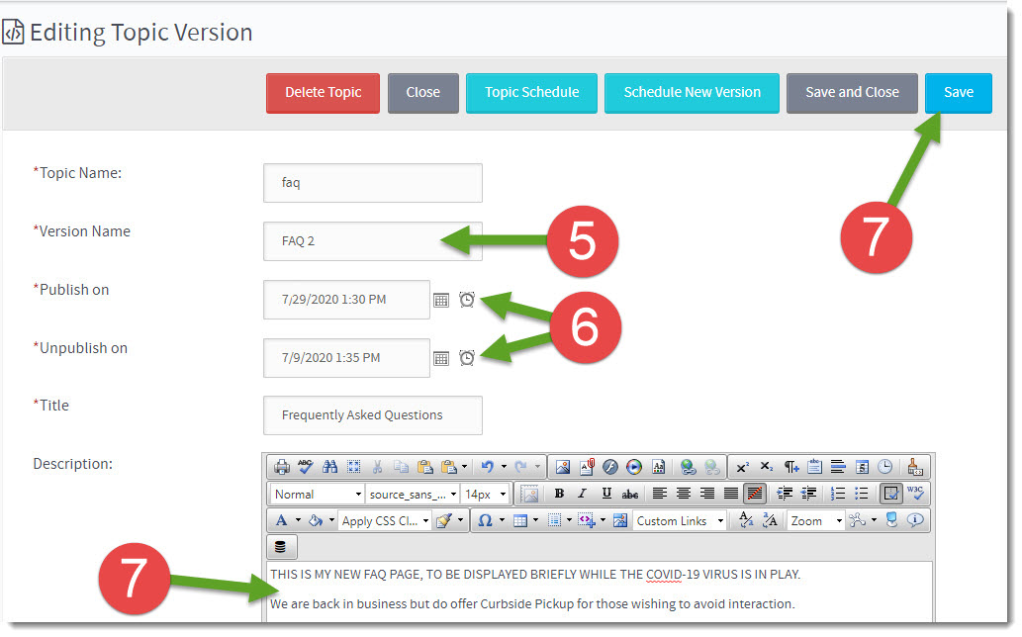
Task: Click inside the Version Name field
Action: pos(372,240)
